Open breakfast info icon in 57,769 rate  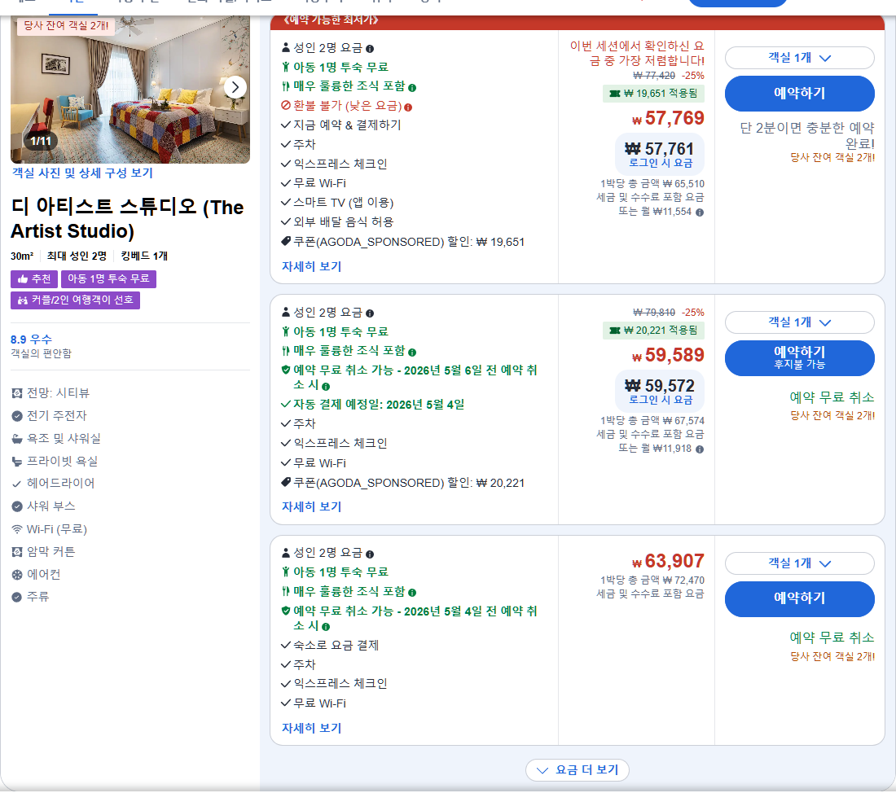[412, 87]
